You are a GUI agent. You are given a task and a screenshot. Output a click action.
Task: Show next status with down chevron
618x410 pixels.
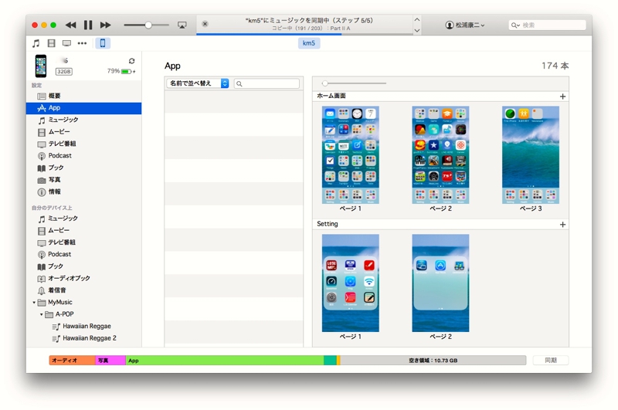(417, 30)
